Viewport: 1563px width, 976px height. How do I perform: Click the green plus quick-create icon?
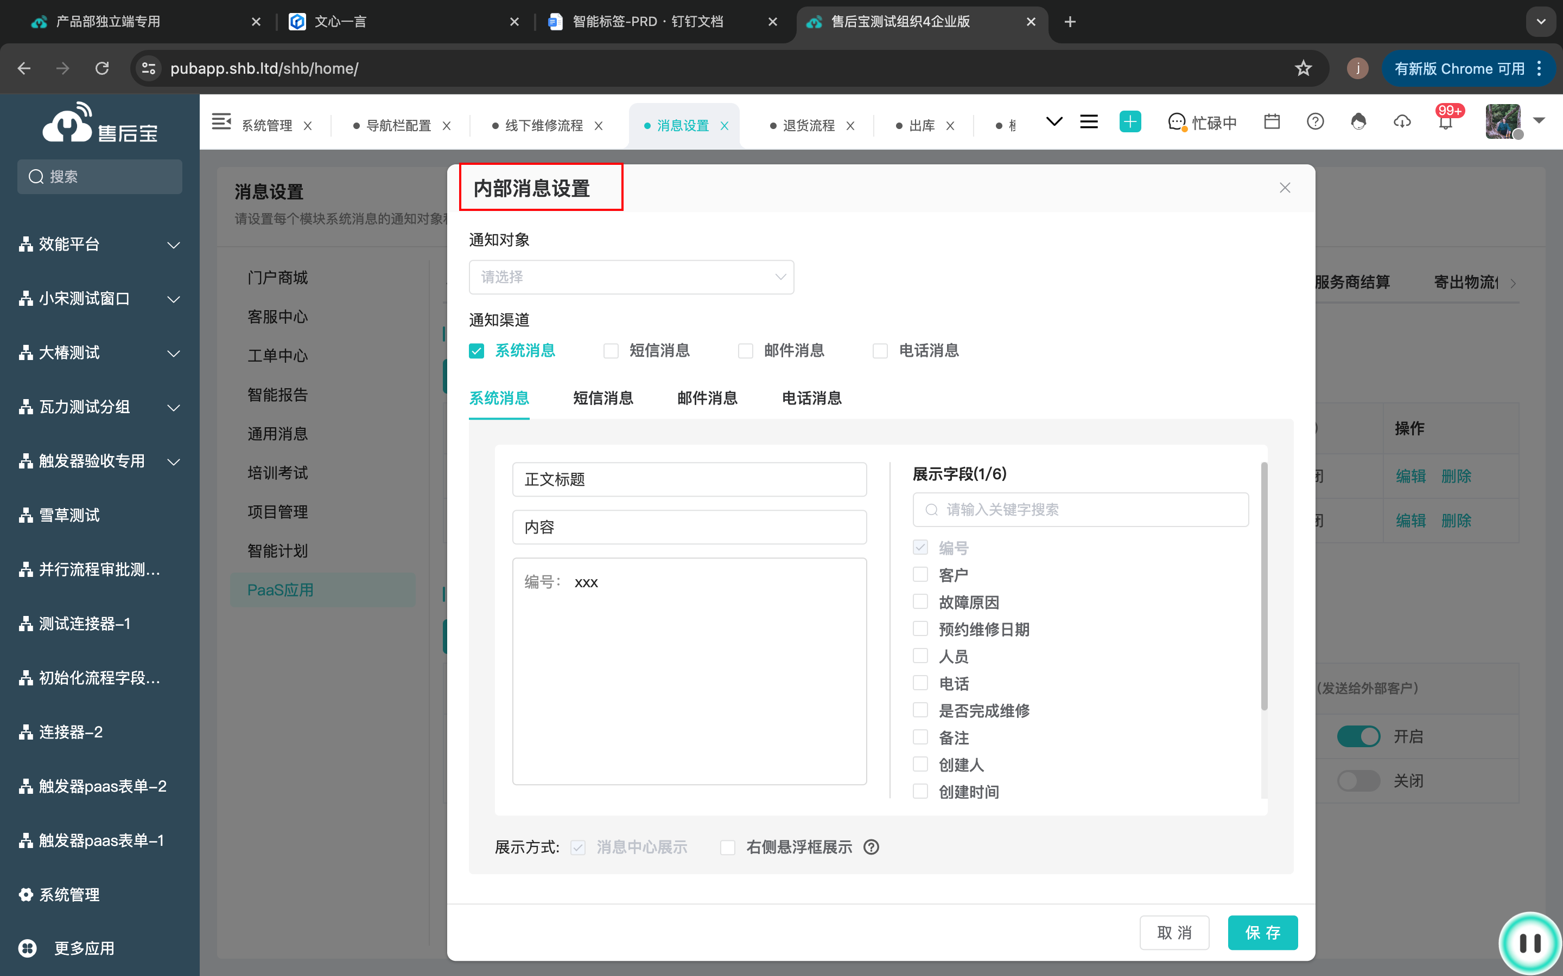[1129, 122]
